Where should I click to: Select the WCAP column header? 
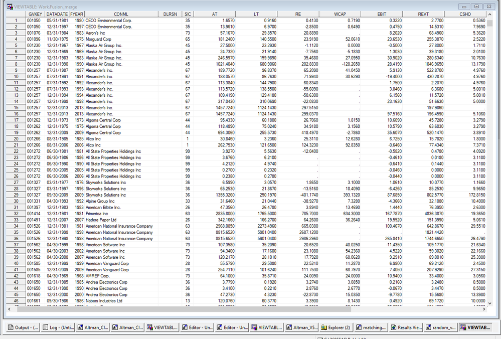tap(340, 14)
